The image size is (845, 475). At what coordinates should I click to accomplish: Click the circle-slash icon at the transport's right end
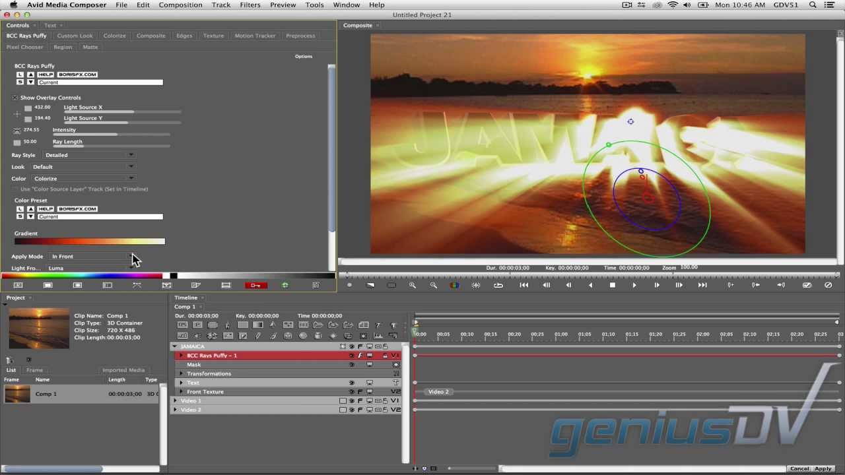tap(828, 285)
